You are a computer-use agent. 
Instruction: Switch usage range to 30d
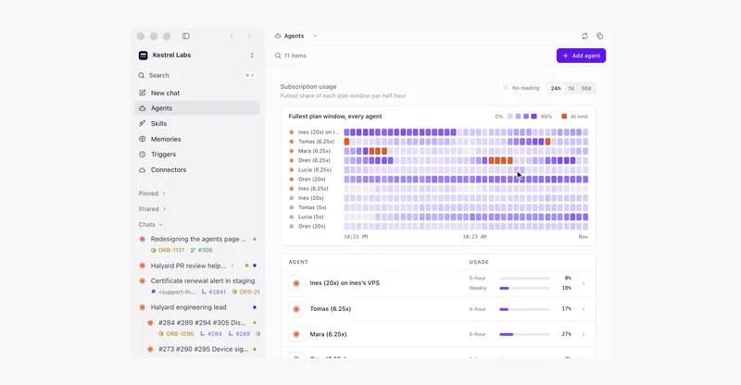point(586,88)
